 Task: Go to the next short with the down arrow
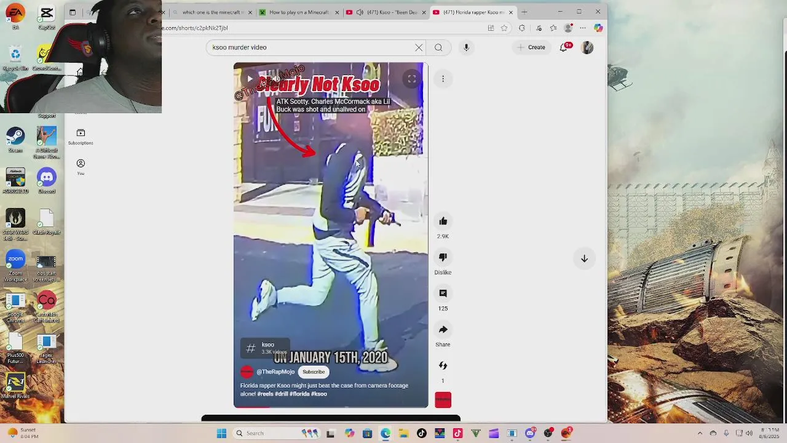click(x=584, y=259)
